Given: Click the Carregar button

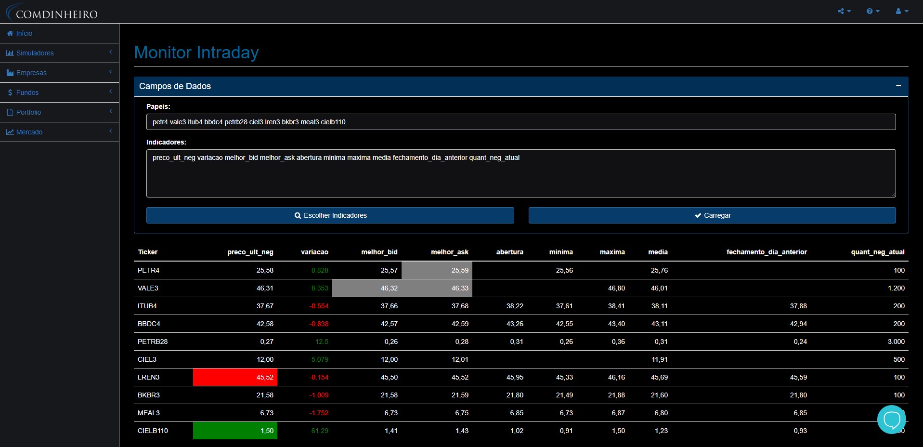Looking at the screenshot, I should click(712, 215).
